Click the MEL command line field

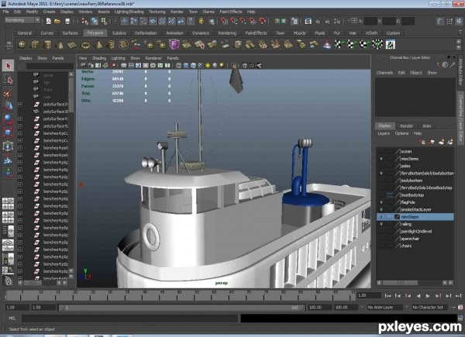[130, 318]
